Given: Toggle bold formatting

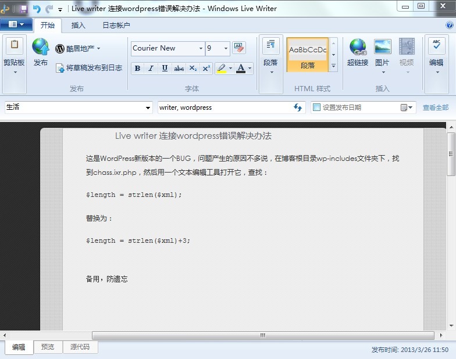Looking at the screenshot, I should 137,69.
